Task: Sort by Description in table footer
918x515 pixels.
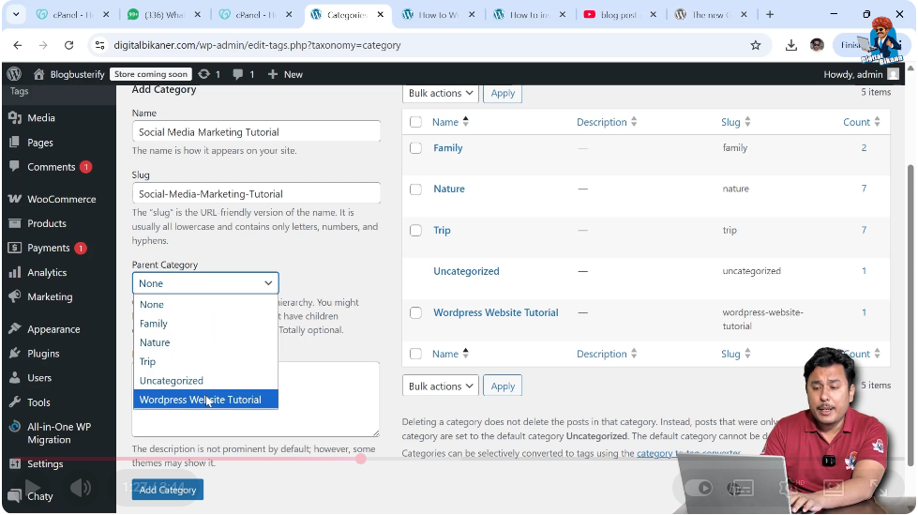Action: click(x=607, y=354)
